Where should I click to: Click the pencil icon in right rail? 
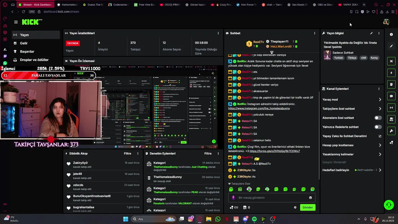tap(391, 46)
